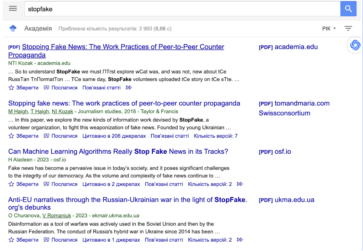Quote icon for Journalism studies 2018 result
The height and width of the screenshot is (251, 363).
coord(46,136)
